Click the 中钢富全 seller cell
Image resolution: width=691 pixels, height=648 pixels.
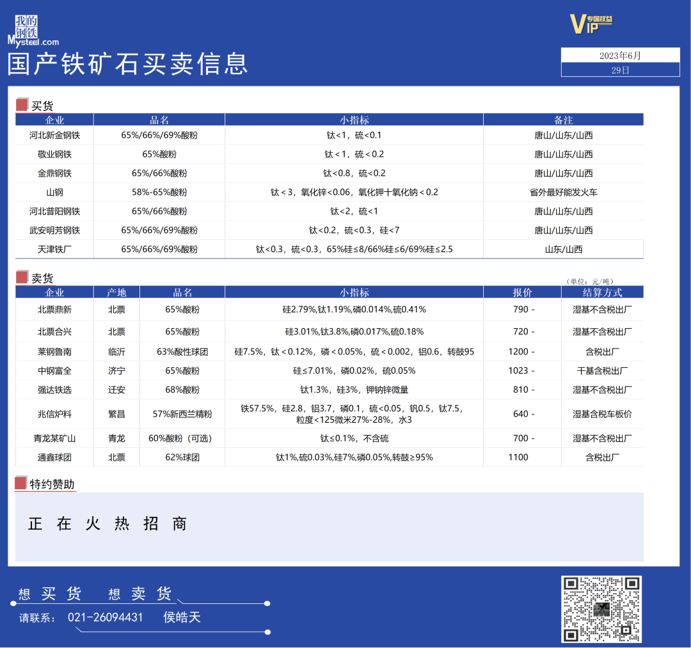[54, 370]
